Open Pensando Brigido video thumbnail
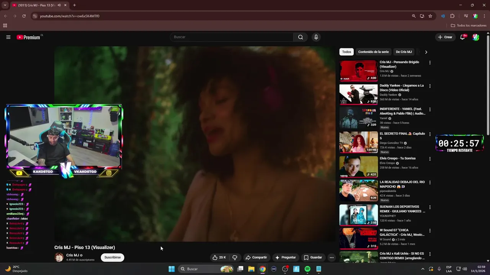 pos(358,71)
